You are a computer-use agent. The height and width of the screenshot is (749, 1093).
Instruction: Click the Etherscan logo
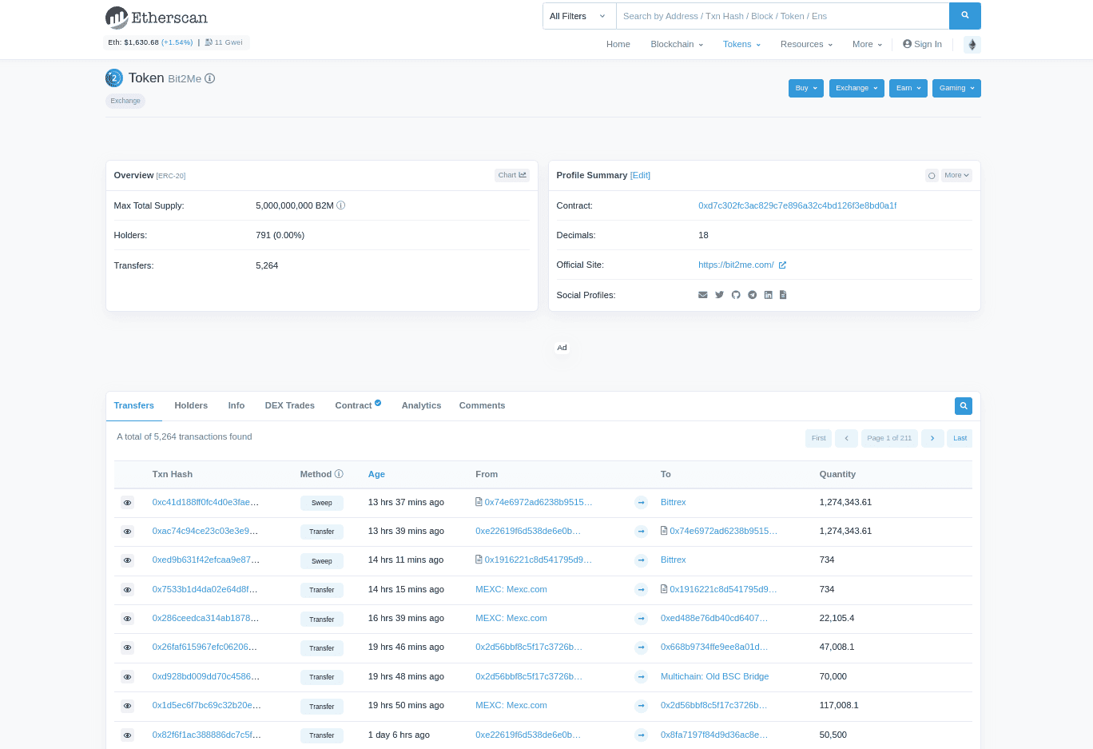(x=157, y=18)
